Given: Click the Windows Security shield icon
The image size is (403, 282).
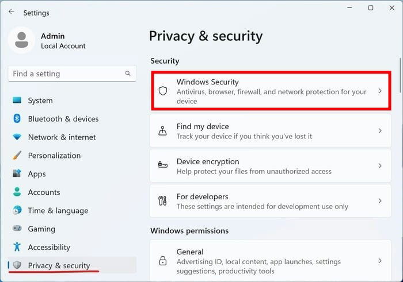Looking at the screenshot, I should (x=163, y=91).
